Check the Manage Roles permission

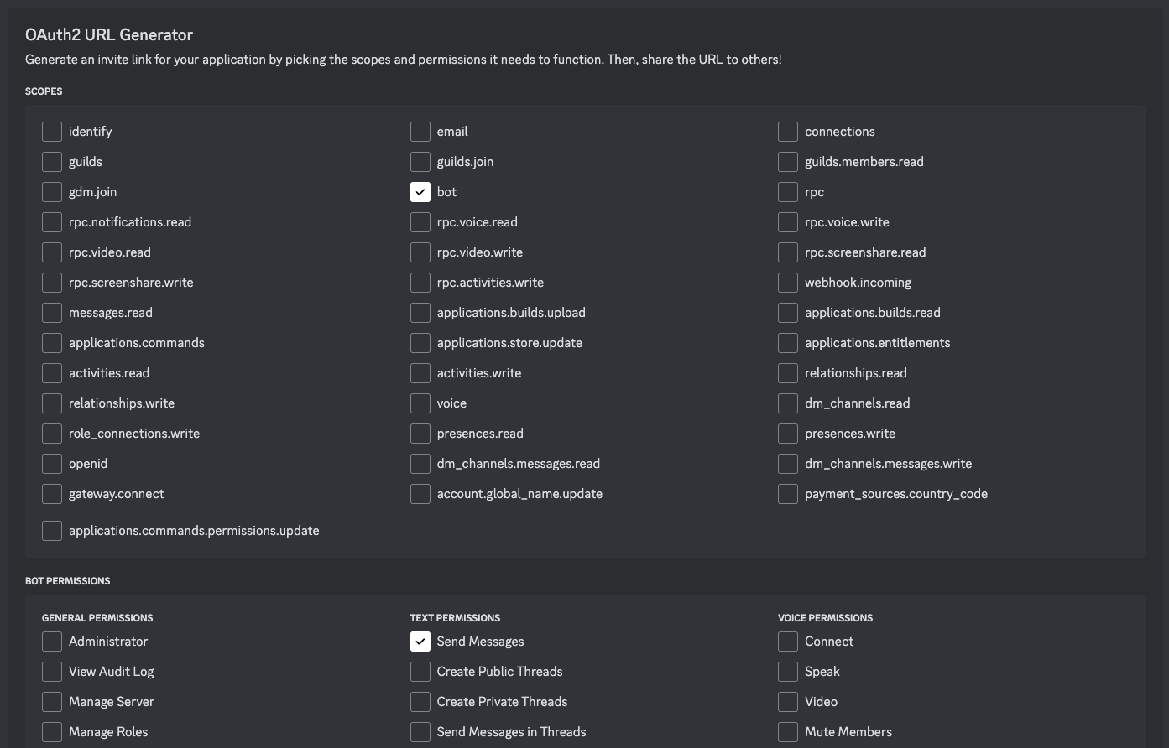[52, 732]
